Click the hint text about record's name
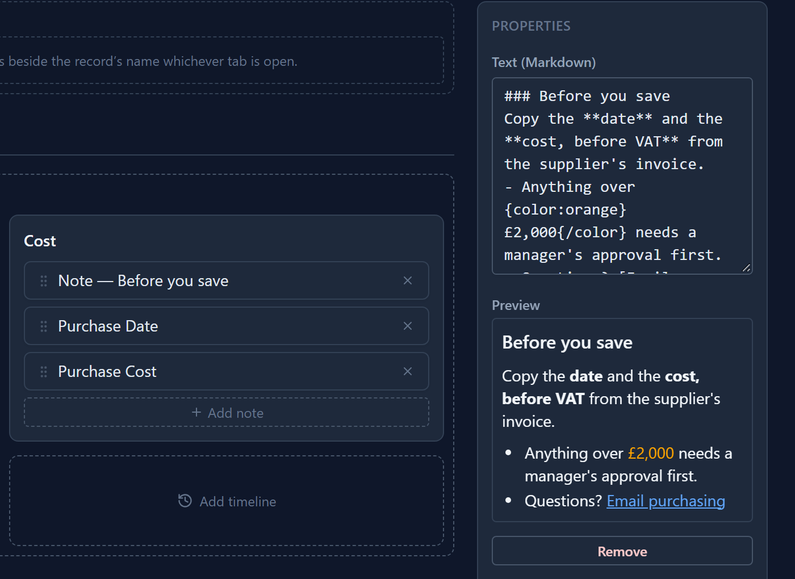Screen dimensions: 795x579 tap(149, 61)
